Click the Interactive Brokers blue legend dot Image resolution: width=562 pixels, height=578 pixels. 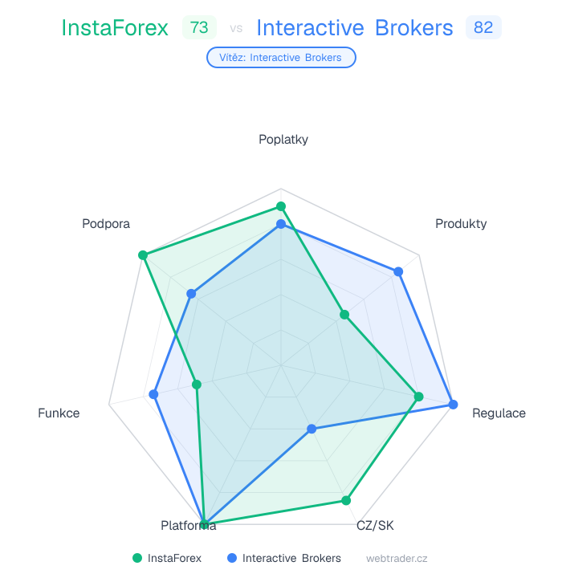232,558
